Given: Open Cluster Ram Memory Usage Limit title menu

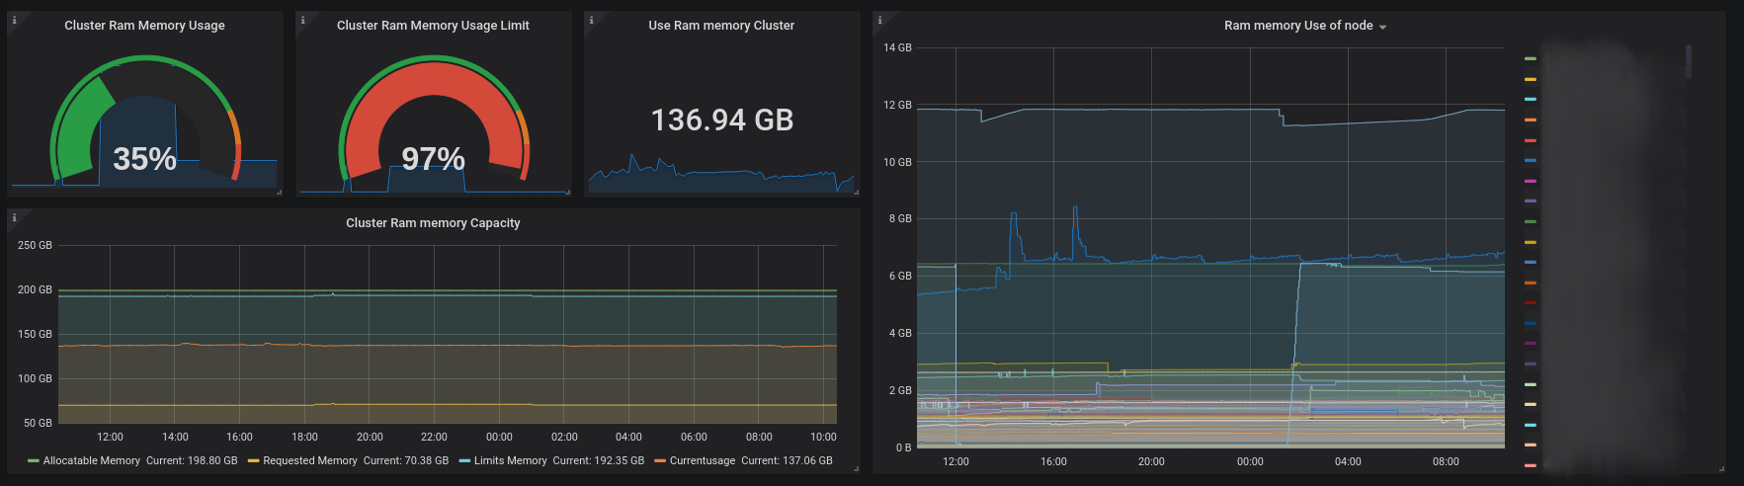Looking at the screenshot, I should [433, 26].
